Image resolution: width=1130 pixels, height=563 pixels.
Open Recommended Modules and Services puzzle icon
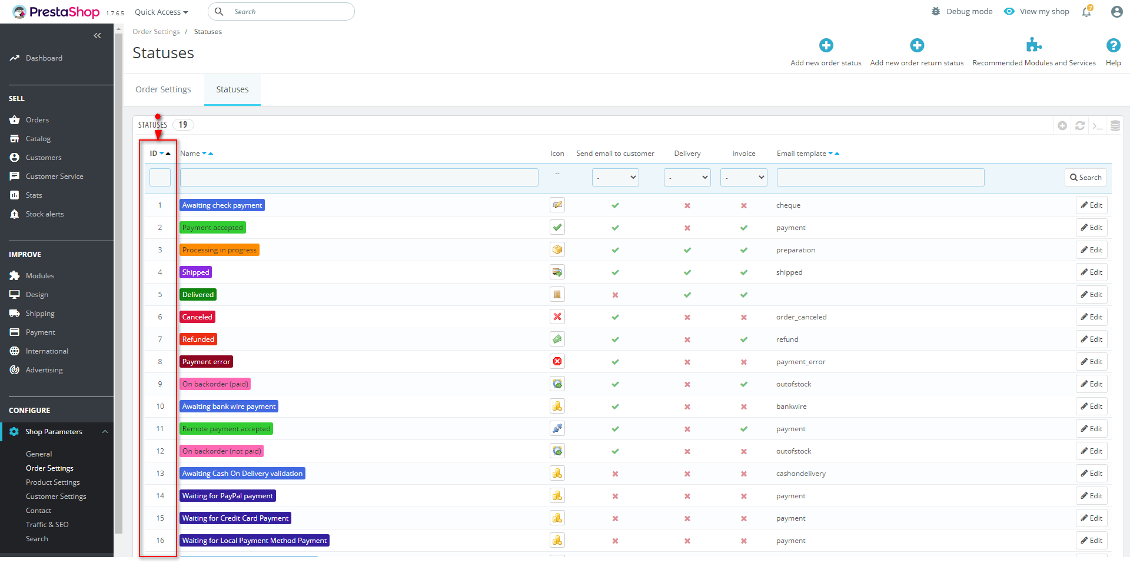tap(1033, 45)
